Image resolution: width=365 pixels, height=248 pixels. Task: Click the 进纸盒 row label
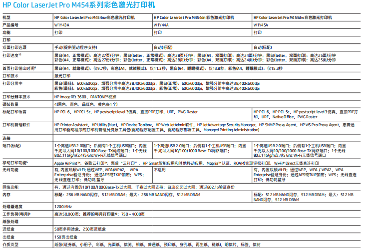(x=8, y=229)
